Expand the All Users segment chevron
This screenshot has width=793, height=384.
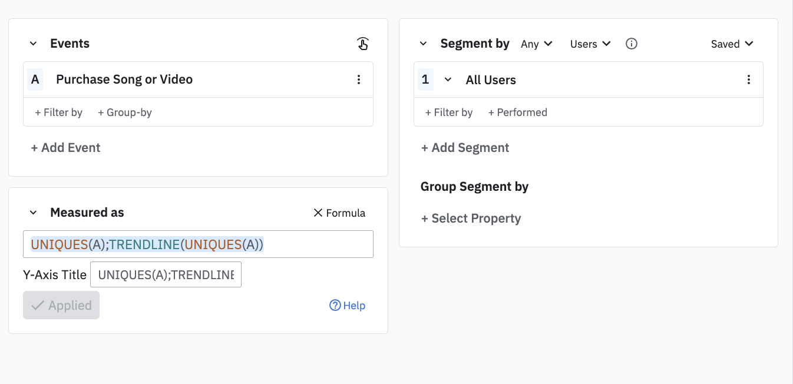click(x=448, y=80)
